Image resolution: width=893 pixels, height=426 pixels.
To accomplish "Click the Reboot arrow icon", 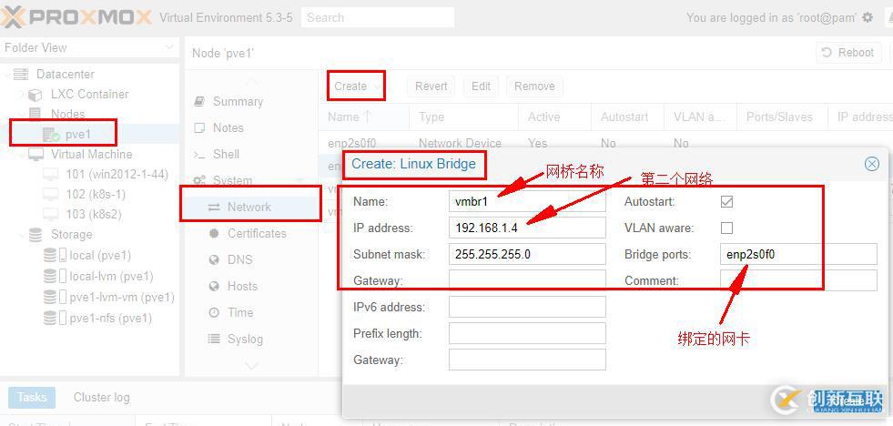I will tap(827, 53).
